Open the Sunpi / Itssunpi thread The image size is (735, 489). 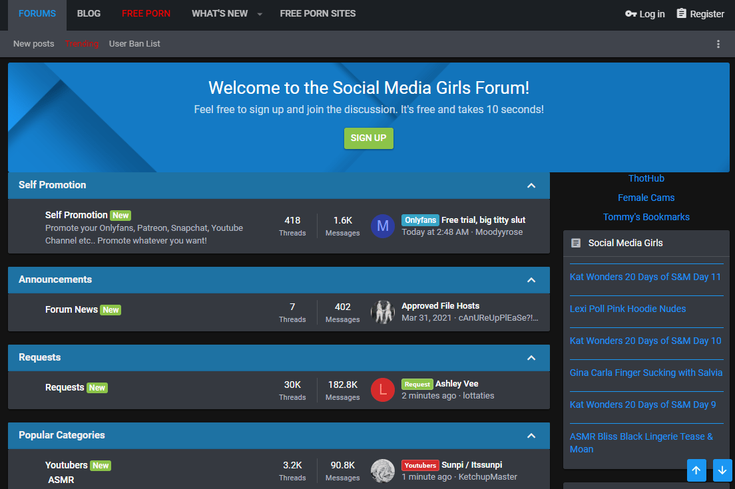pyautogui.click(x=472, y=464)
